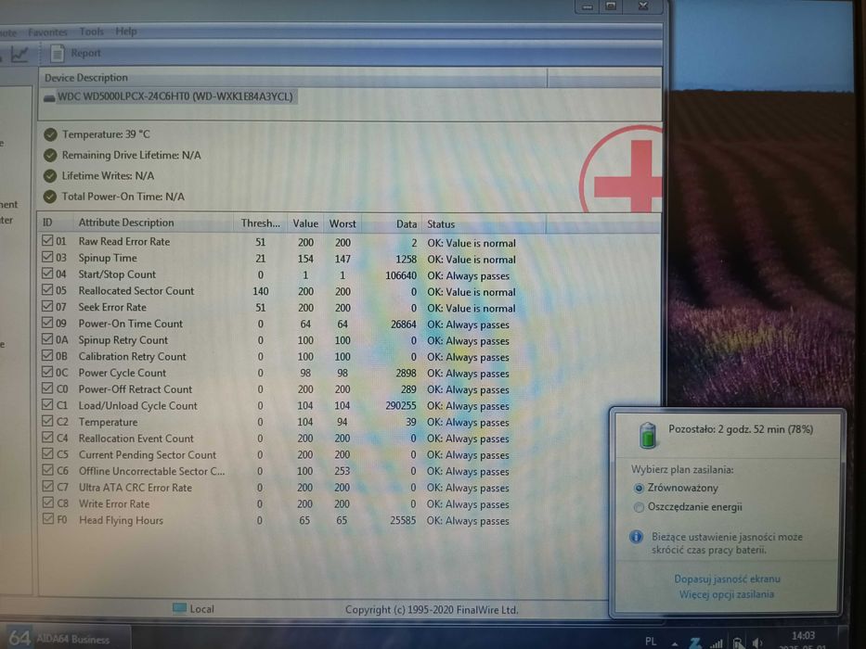Select the Oszczędzanie energii power plan

(x=639, y=507)
